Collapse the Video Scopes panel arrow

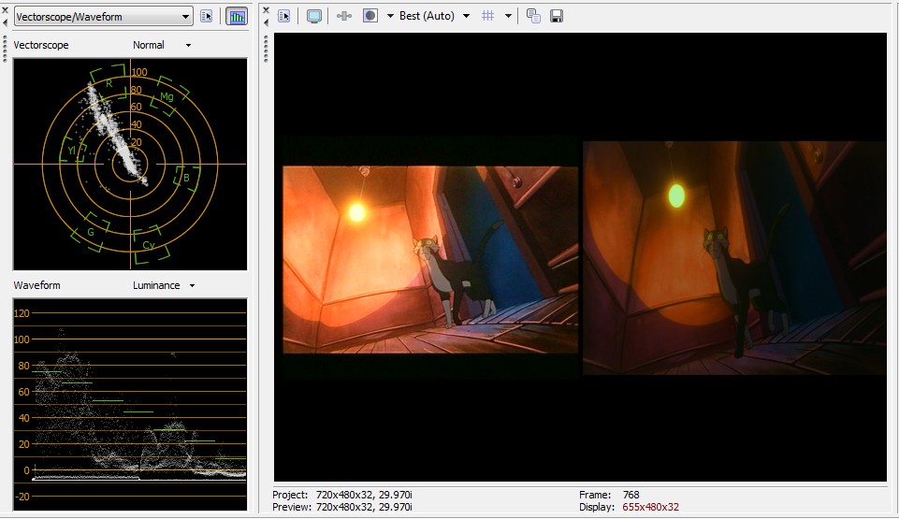pos(6,22)
